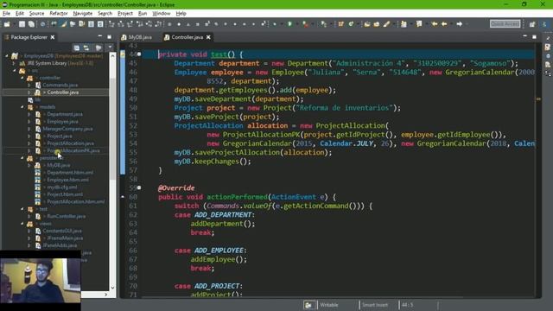Maximize the Package Explorer view

pyautogui.click(x=110, y=36)
